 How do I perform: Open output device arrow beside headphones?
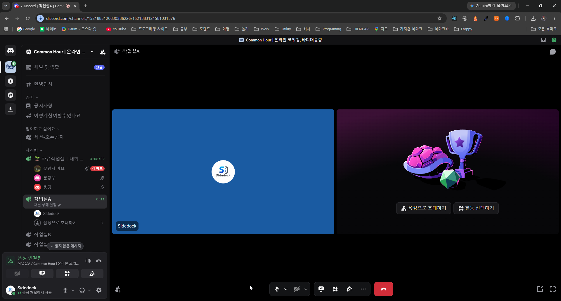click(89, 290)
